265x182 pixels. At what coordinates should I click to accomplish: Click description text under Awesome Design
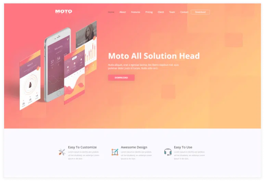click(136, 155)
